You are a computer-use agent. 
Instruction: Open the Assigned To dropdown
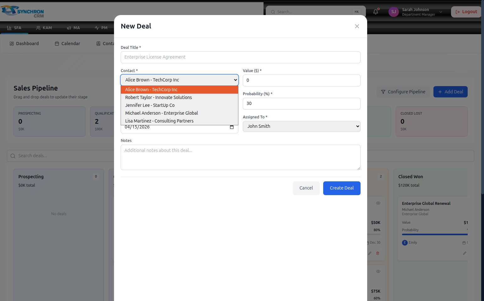tap(302, 126)
